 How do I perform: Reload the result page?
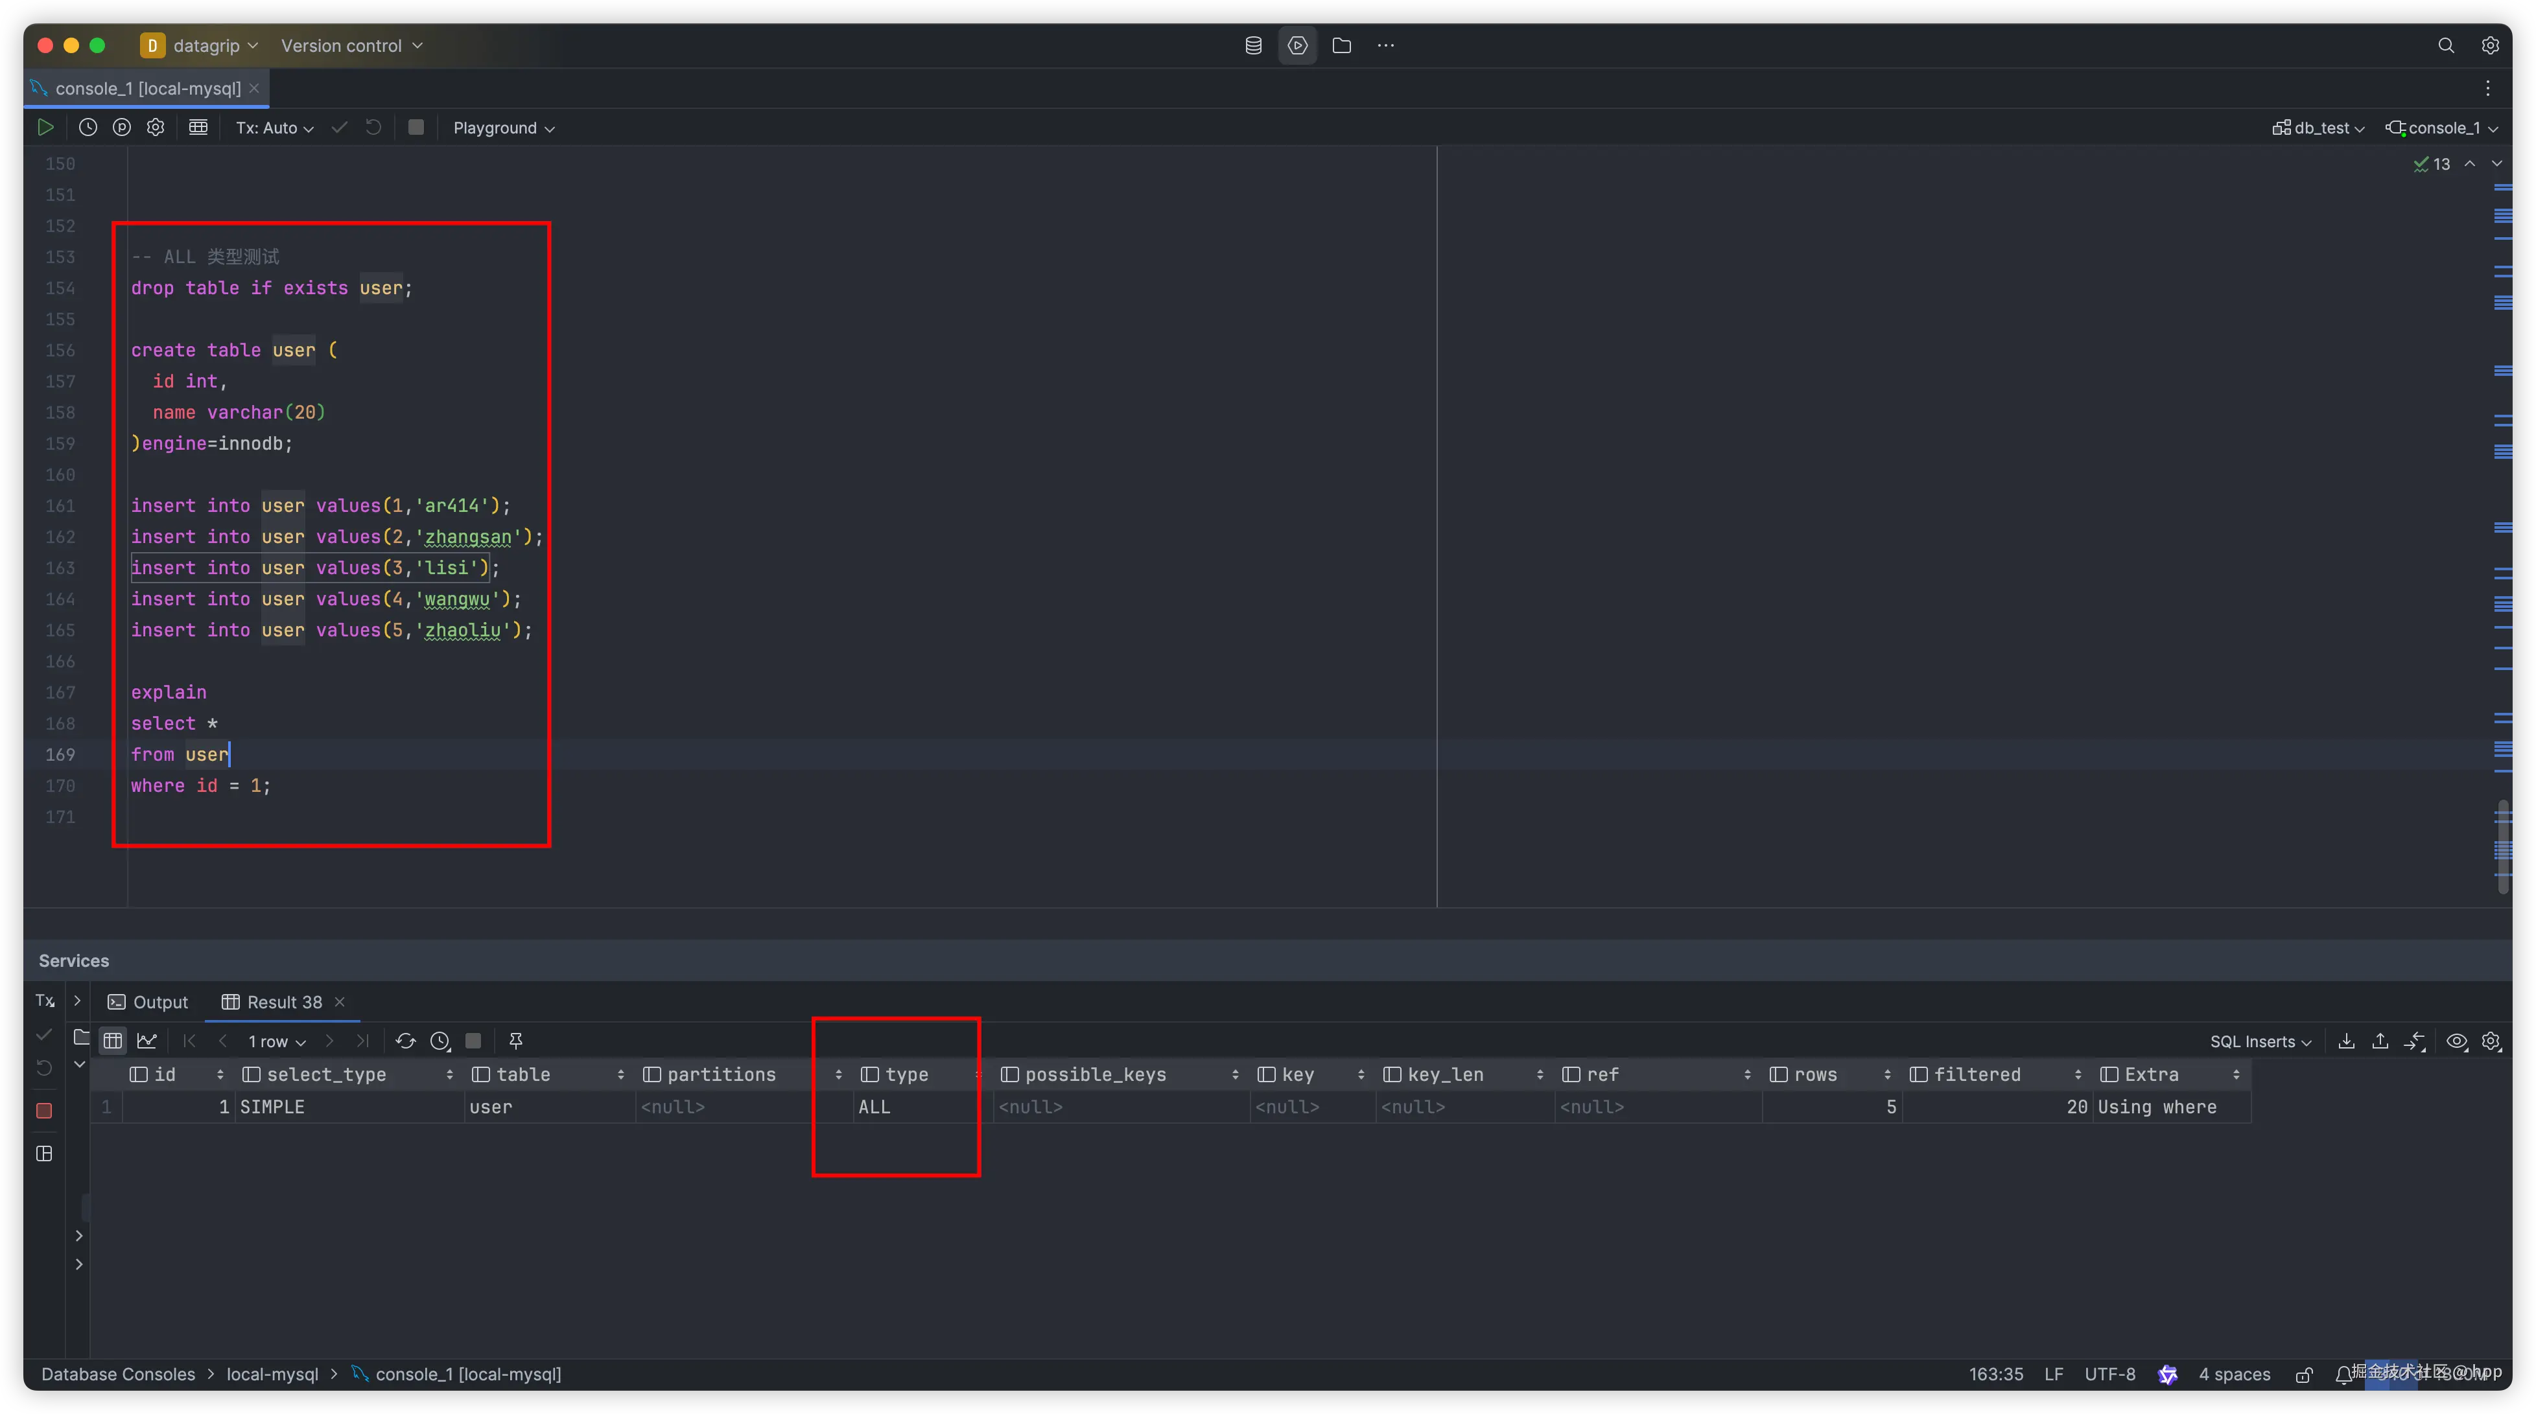[405, 1041]
